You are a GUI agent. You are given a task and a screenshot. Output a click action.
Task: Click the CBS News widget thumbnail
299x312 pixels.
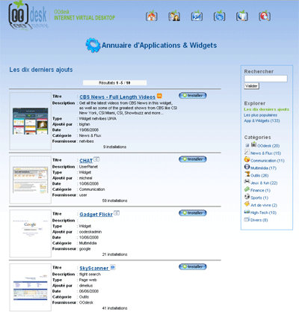31,121
